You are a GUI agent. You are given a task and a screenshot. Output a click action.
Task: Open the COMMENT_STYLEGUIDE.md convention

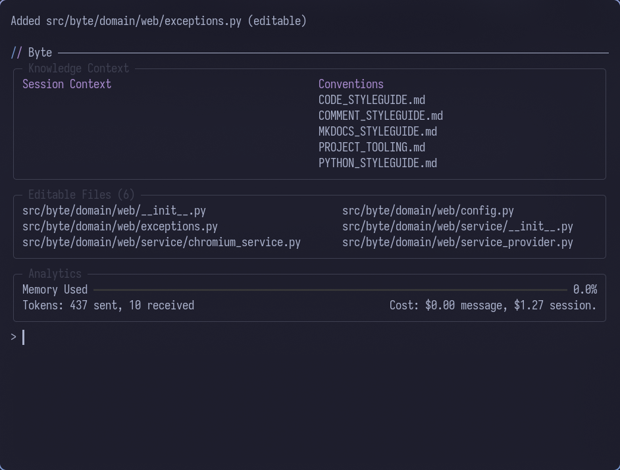click(380, 115)
